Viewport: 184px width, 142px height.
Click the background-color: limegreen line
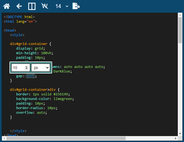[45, 99]
